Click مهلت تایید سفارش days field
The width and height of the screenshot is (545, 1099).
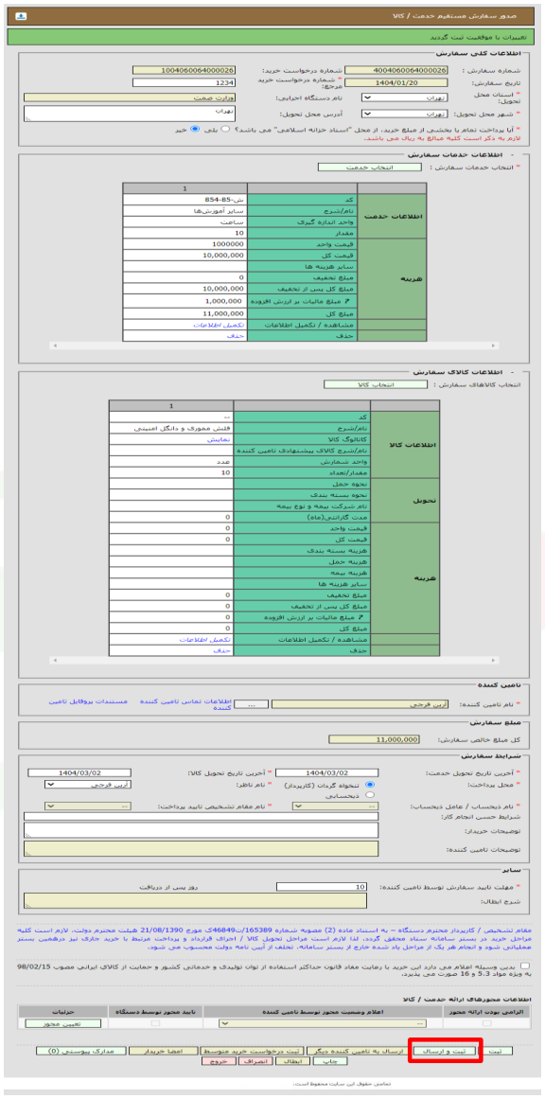point(322,887)
